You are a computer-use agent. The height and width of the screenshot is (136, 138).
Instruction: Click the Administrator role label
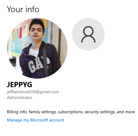click(20, 98)
